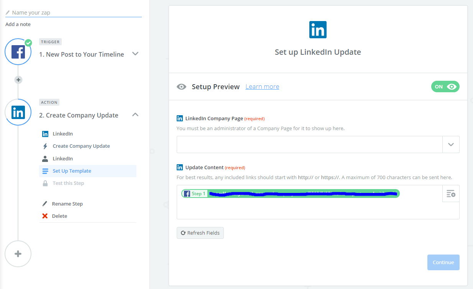Viewport: 473px width, 289px height.
Task: Select the Create Company Update substep
Action: [88, 146]
